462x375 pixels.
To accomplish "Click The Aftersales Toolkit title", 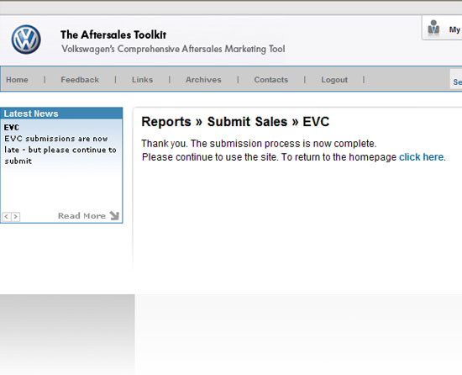I will pyautogui.click(x=113, y=34).
